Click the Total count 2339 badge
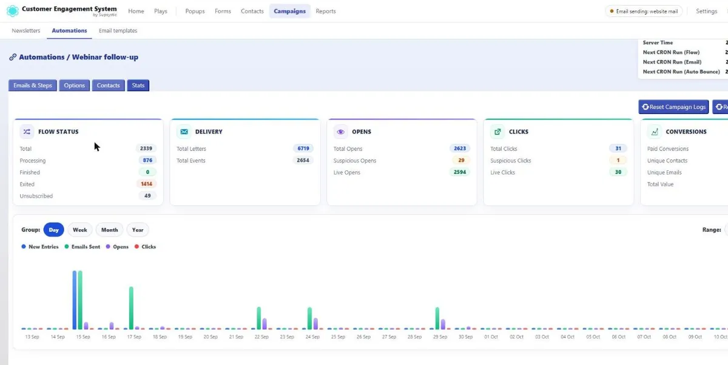 pos(146,149)
